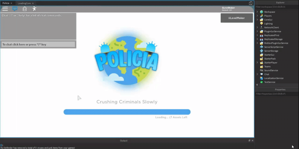The image size is (299, 149).
Task: Click the Chat speech-bubble icon in Explorer
Action: point(261,74)
